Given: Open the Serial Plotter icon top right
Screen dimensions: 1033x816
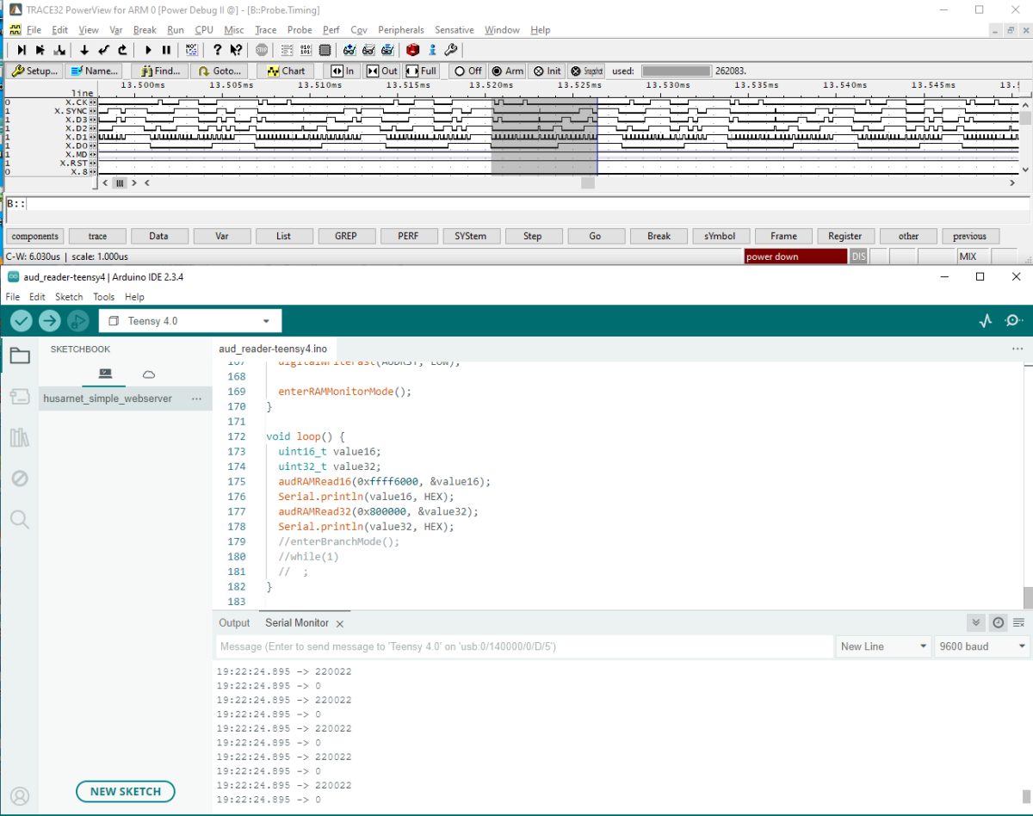Looking at the screenshot, I should click(985, 319).
